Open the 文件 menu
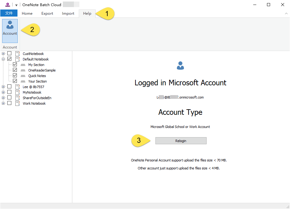The width and height of the screenshot is (290, 209). (x=9, y=13)
